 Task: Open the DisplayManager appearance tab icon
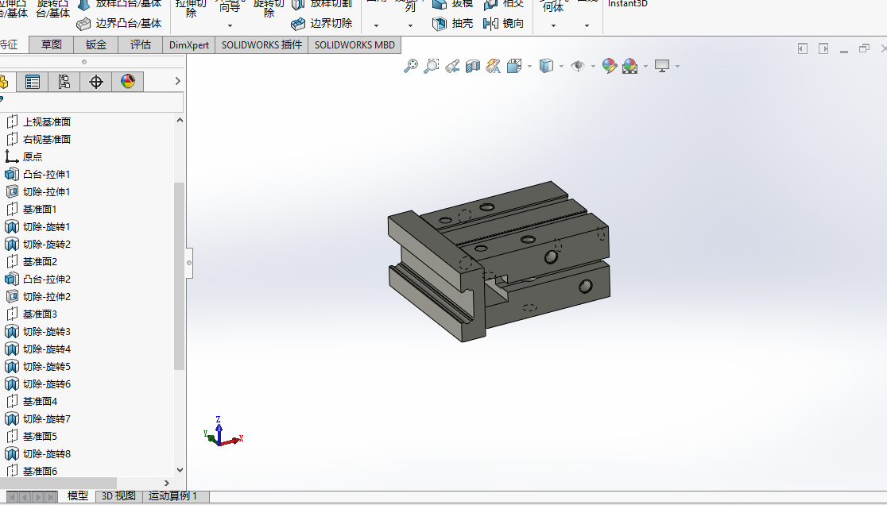click(128, 82)
